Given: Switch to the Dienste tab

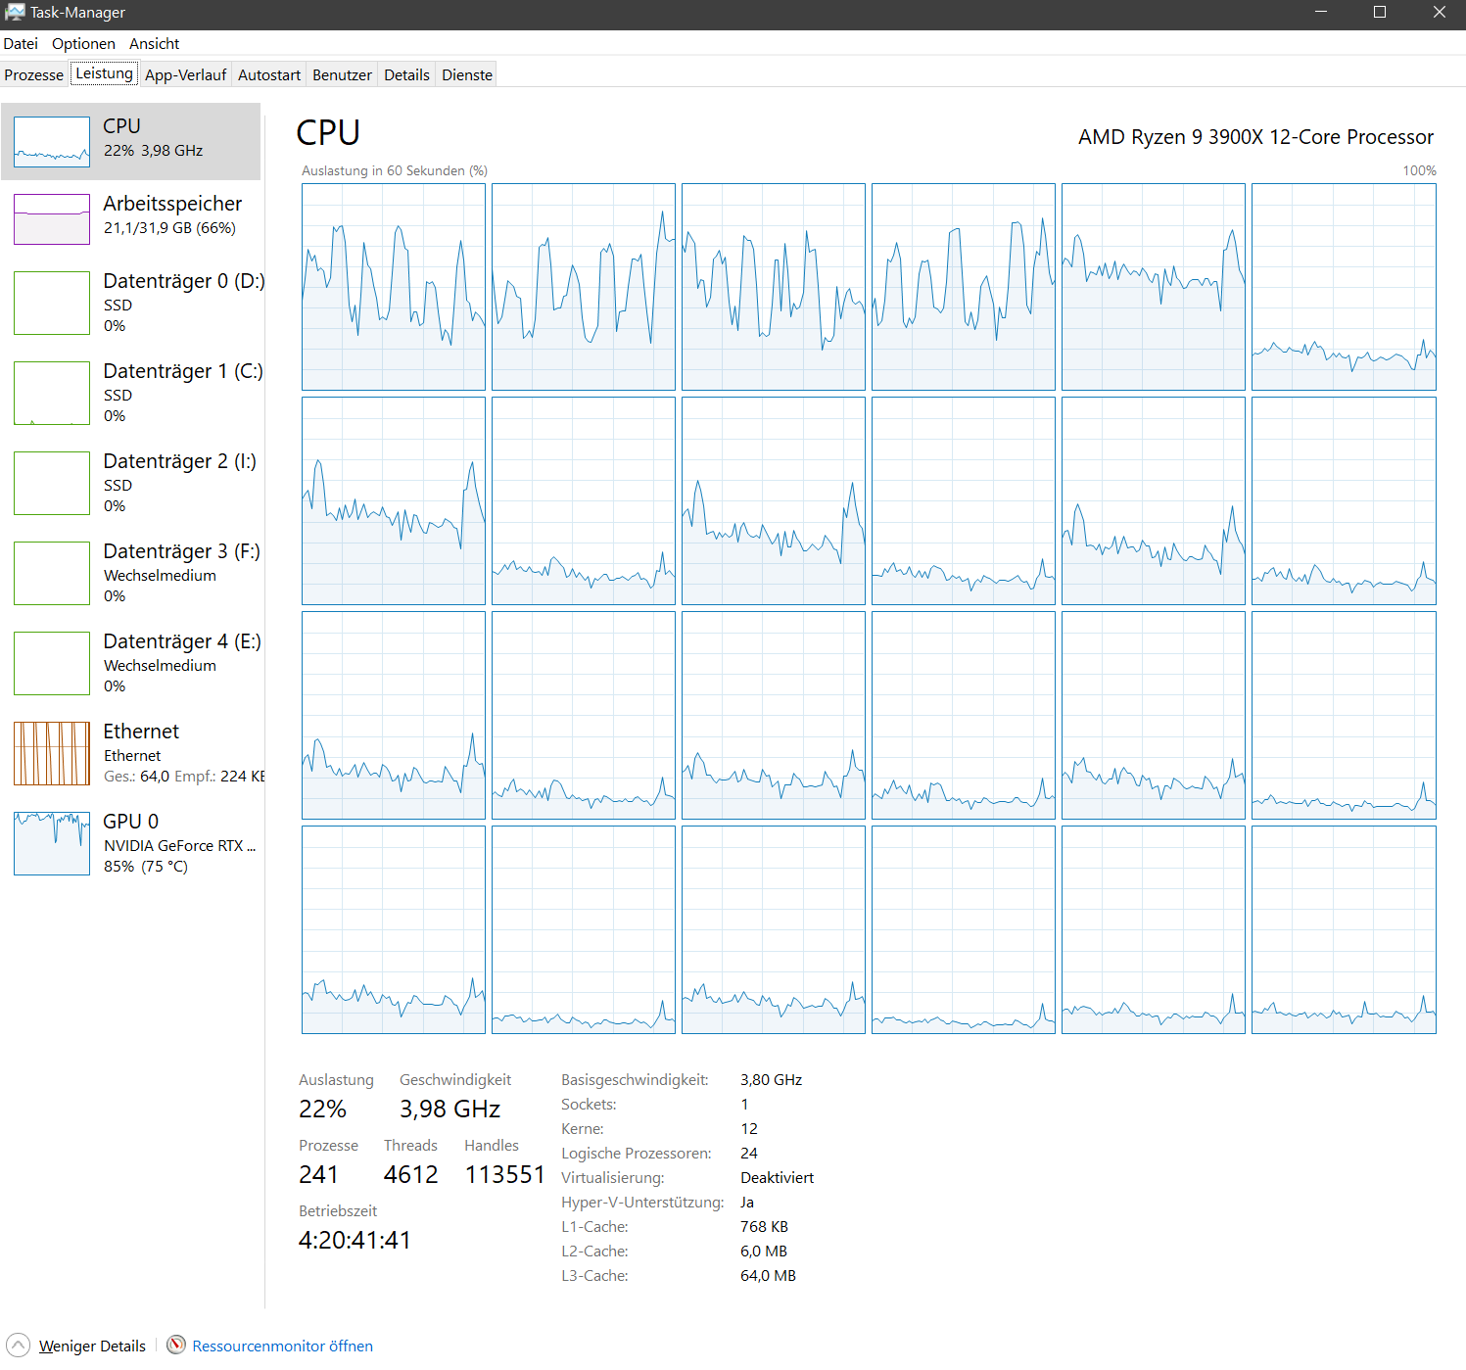Looking at the screenshot, I should click(x=467, y=74).
